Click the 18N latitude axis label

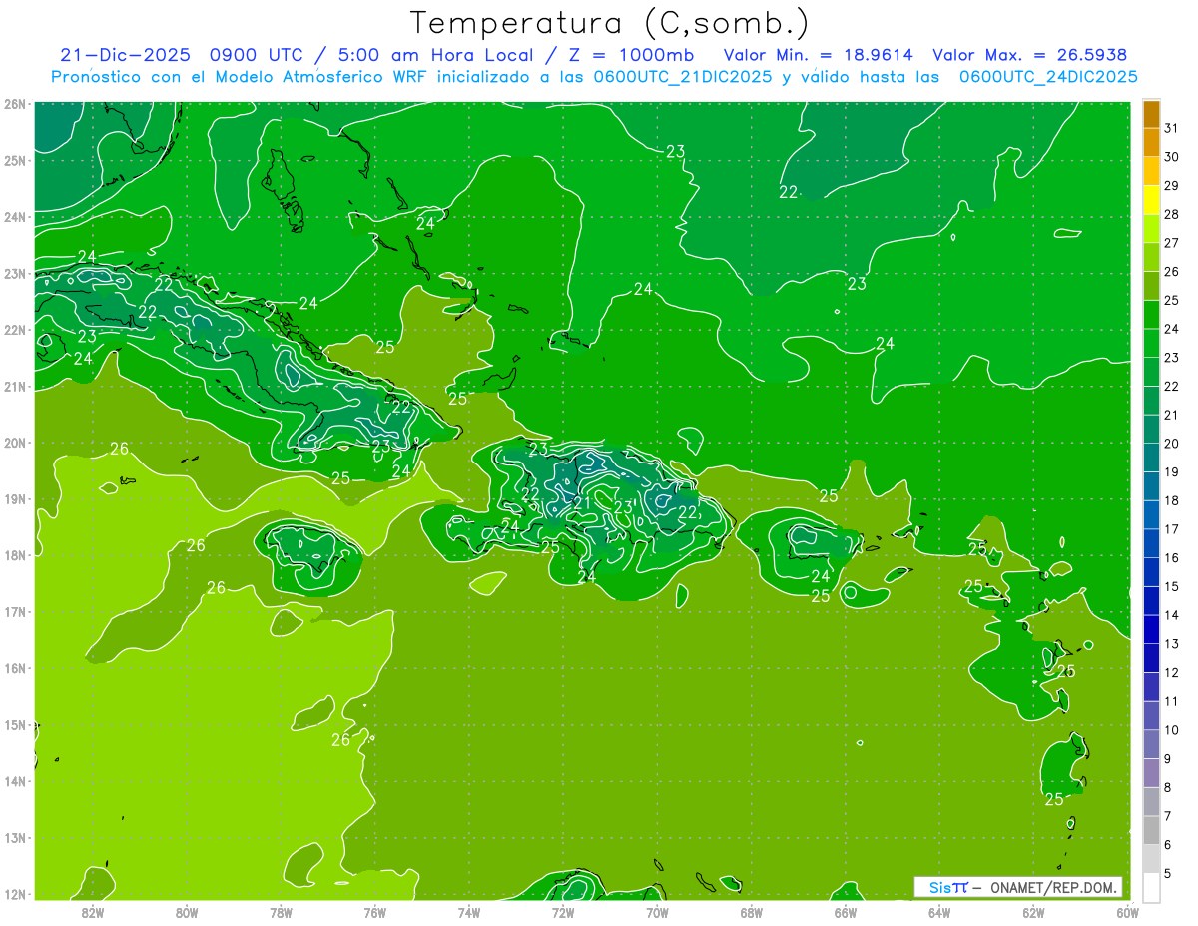14,554
